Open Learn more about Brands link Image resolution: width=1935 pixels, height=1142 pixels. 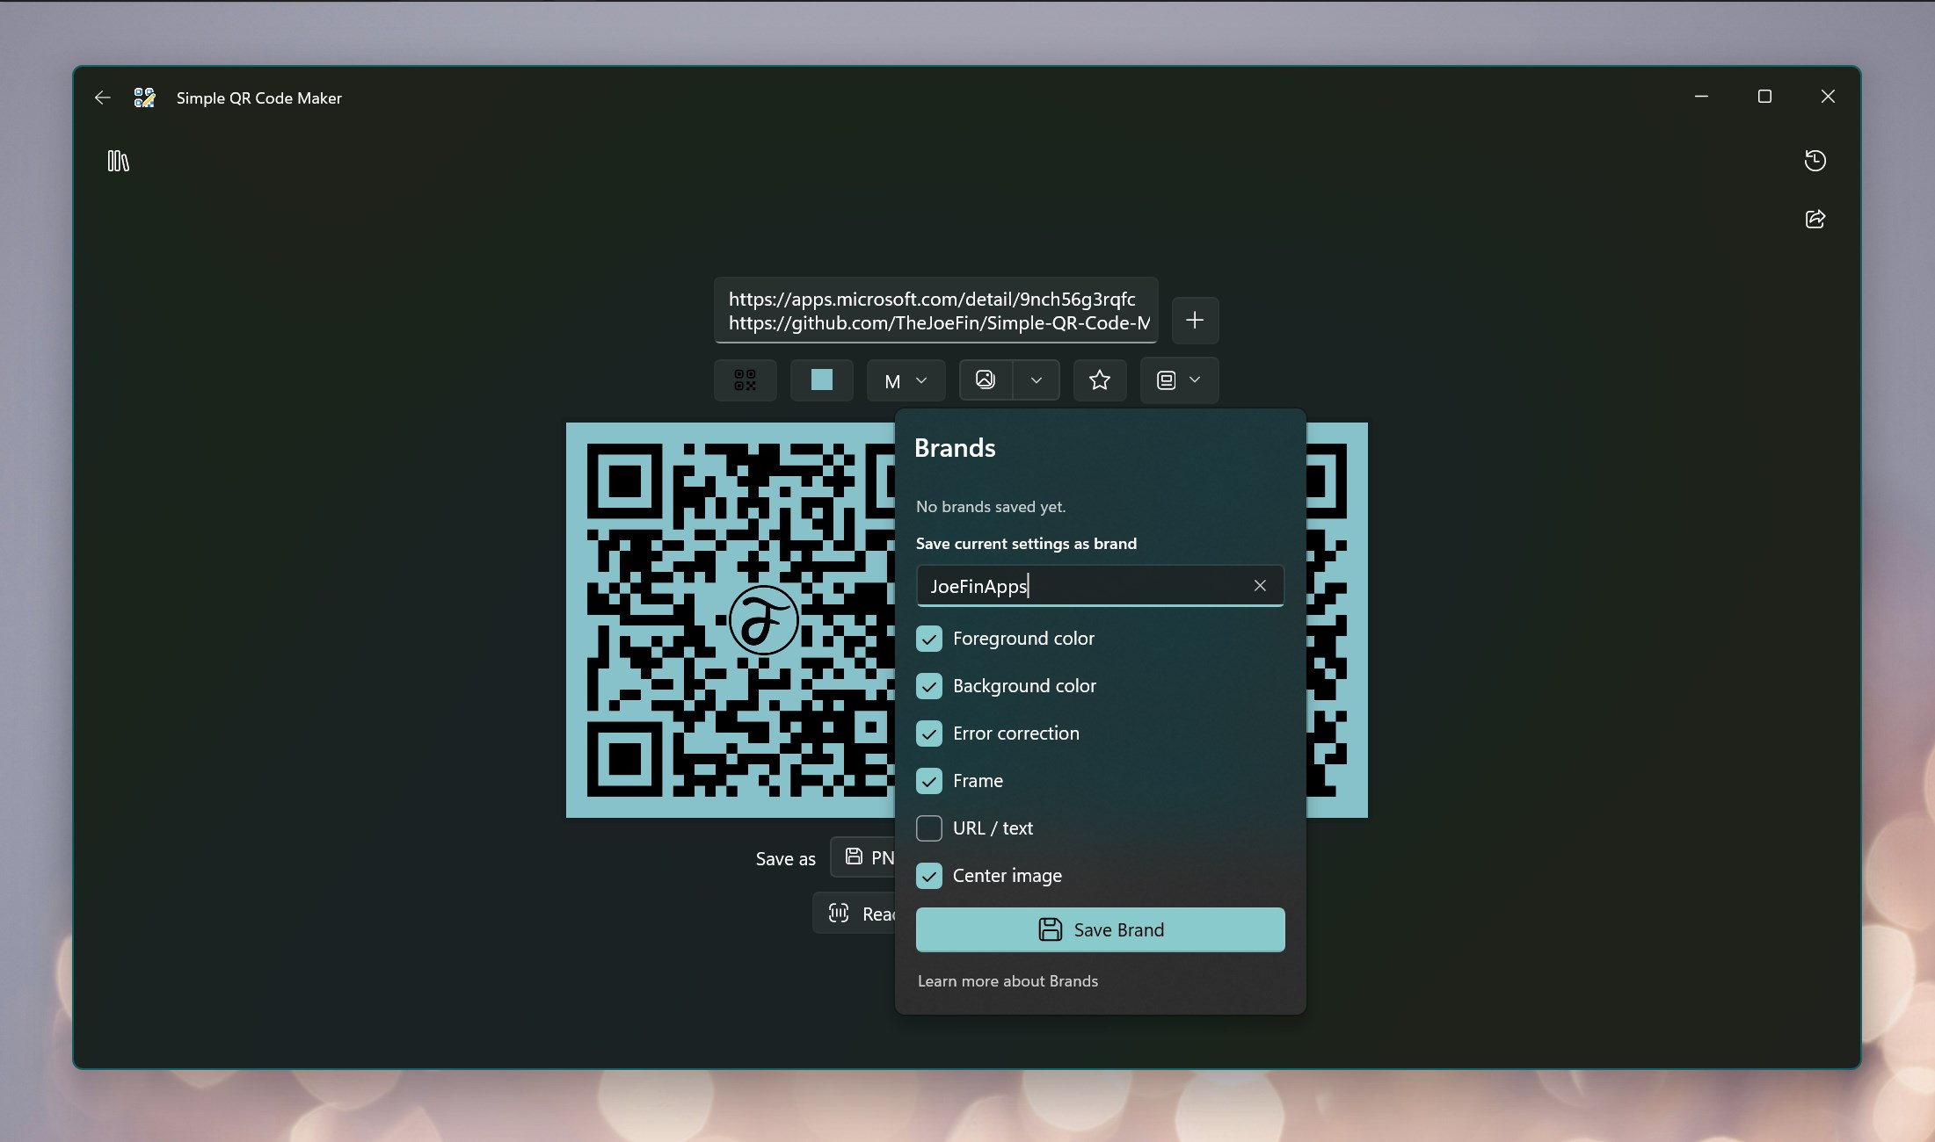click(x=1008, y=981)
